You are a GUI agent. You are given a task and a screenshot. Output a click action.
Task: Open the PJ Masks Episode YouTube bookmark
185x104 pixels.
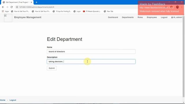pos(92,11)
